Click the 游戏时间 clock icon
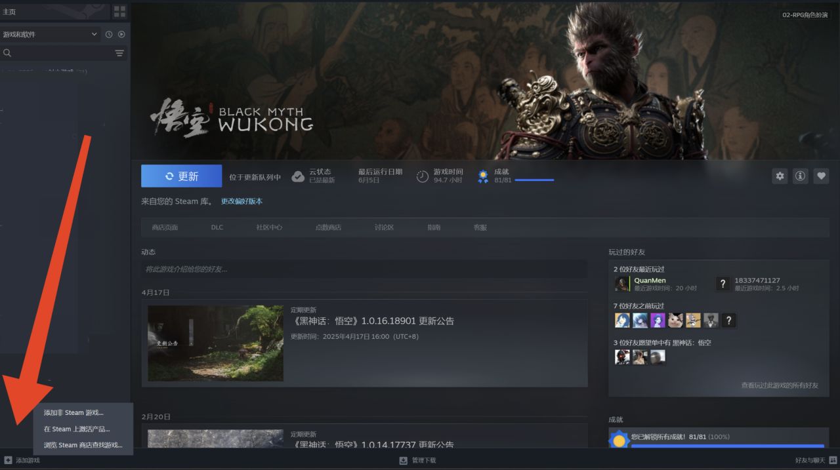The height and width of the screenshot is (470, 840). click(423, 176)
